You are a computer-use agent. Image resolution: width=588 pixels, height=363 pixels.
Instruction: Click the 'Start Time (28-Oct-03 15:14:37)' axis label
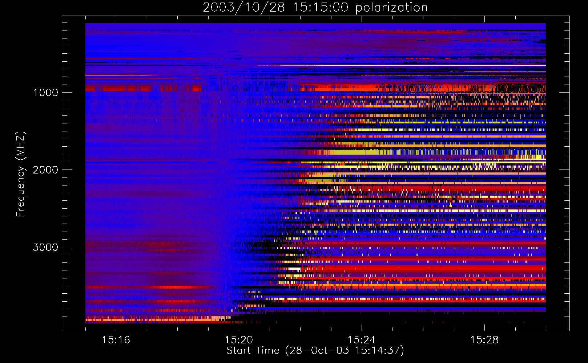tap(315, 351)
